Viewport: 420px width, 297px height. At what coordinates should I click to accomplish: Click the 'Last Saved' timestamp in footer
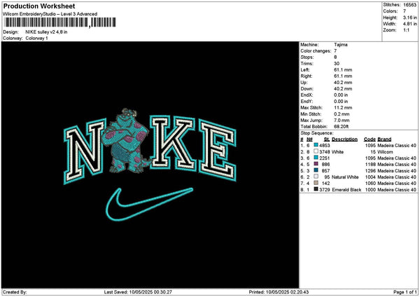coord(138,292)
